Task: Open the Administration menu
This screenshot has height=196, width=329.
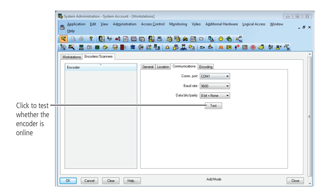Action: click(125, 24)
